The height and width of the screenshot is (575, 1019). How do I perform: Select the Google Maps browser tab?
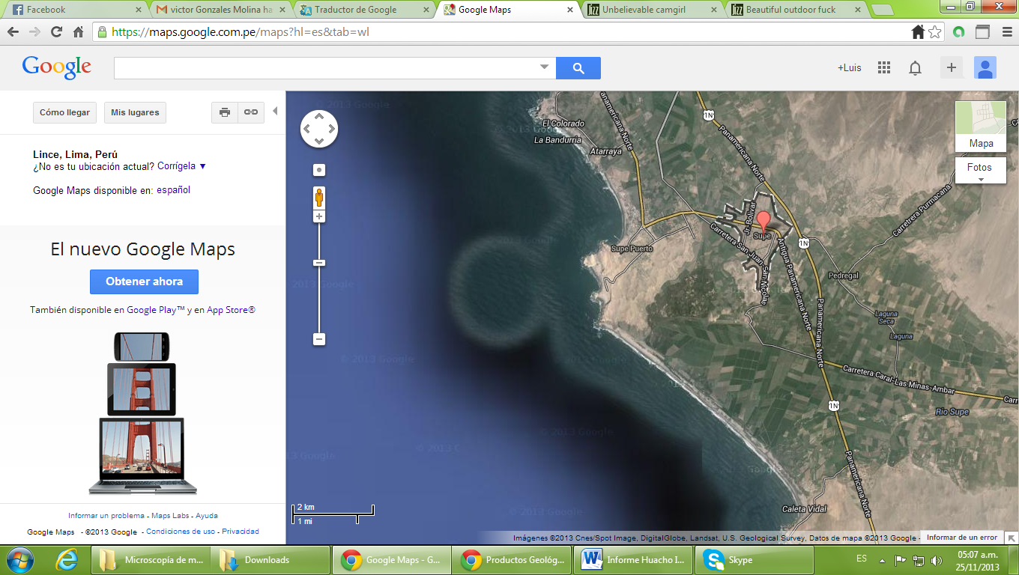coord(509,10)
